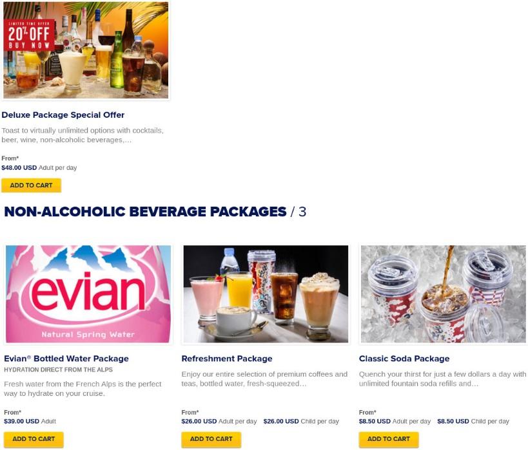
Task: Open the Classic Soda Package cups image
Action: pyautogui.click(x=443, y=294)
